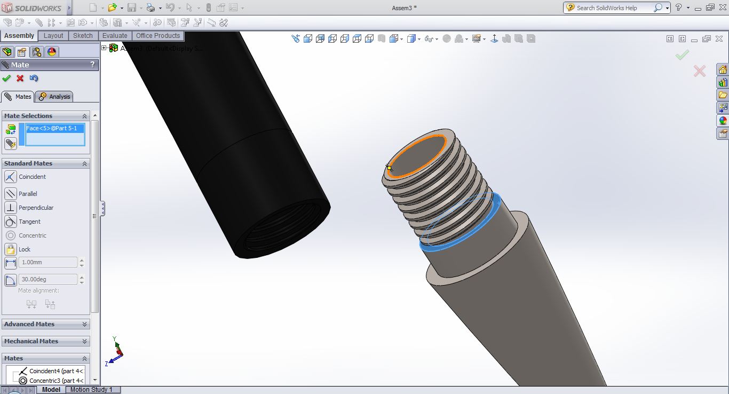Image resolution: width=729 pixels, height=394 pixels.
Task: Switch to the Evaluate tab
Action: pyautogui.click(x=115, y=36)
